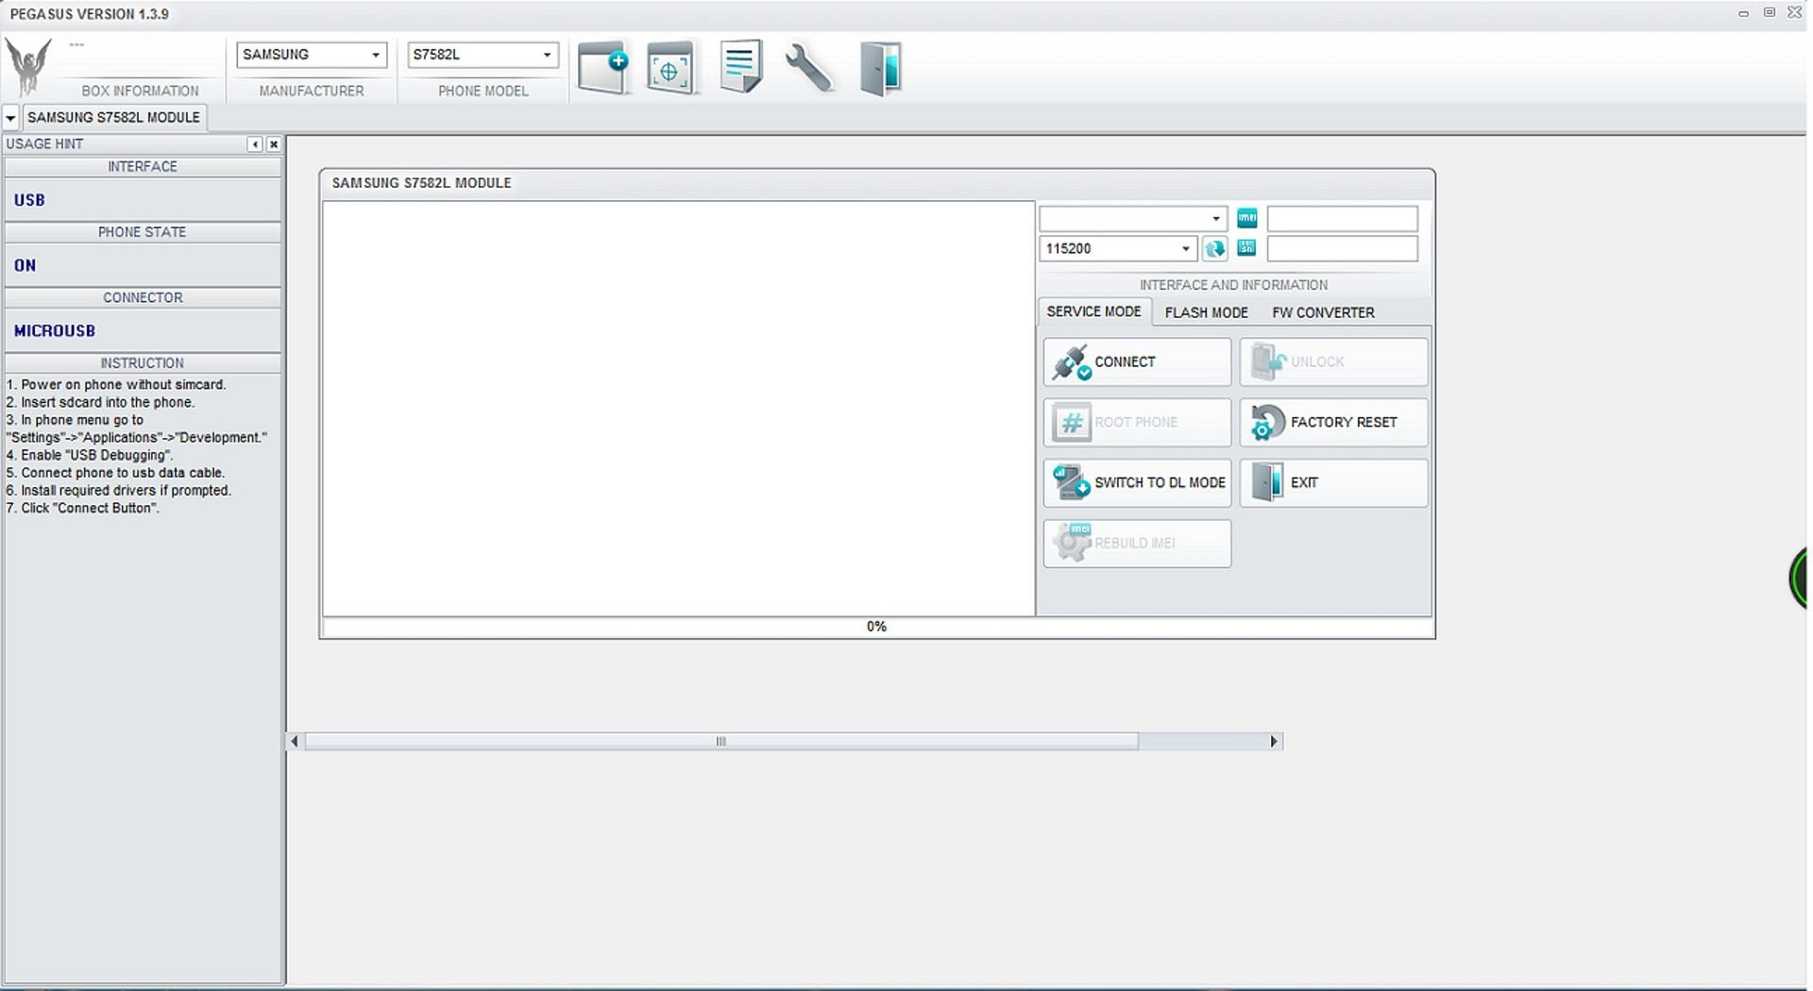The height and width of the screenshot is (991, 1813).
Task: Click the REBUILD IMEI button
Action: [1137, 544]
